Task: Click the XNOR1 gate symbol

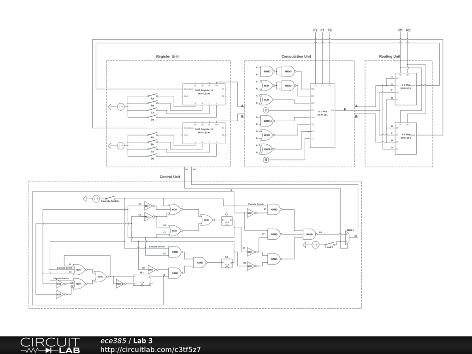Action: 267,149
